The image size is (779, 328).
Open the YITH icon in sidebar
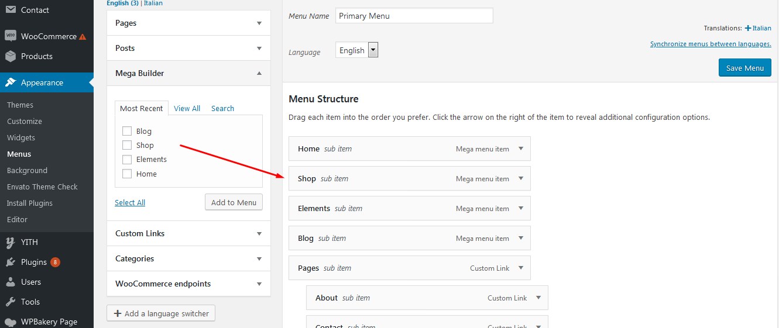point(11,242)
